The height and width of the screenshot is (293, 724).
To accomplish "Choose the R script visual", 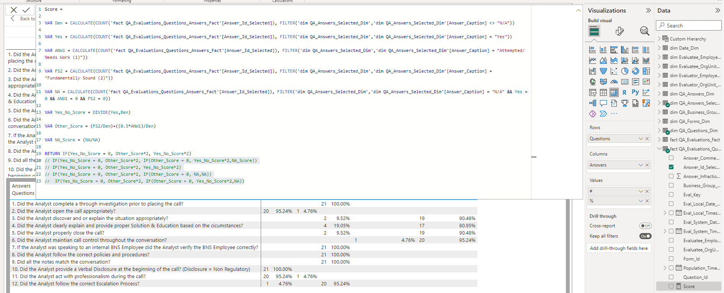I will (x=624, y=92).
